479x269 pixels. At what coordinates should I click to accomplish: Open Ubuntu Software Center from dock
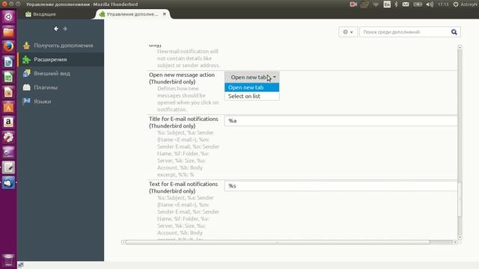coord(8,107)
